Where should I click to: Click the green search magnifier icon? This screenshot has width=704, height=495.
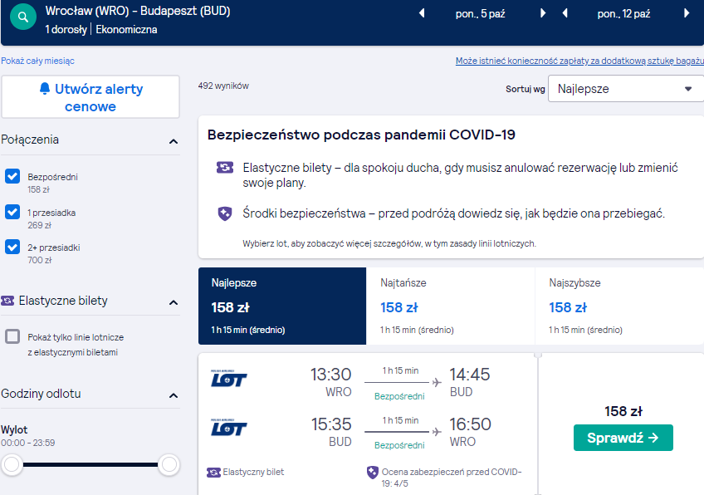pos(23,17)
